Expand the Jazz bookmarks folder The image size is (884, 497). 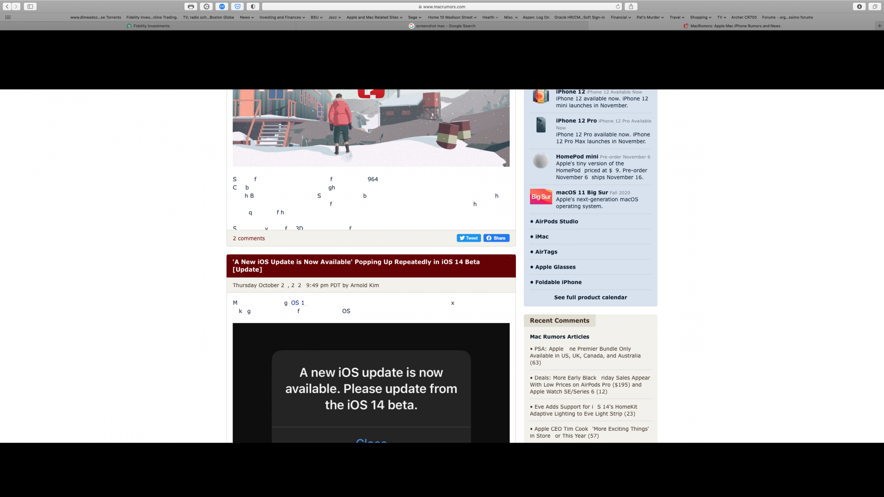coord(335,17)
